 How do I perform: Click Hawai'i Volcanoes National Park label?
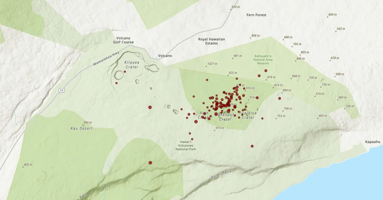[x=186, y=146]
